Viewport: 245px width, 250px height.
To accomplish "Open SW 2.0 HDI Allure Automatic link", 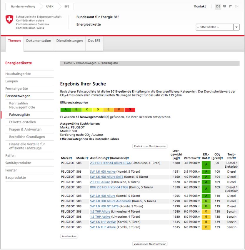I will click(x=111, y=201).
